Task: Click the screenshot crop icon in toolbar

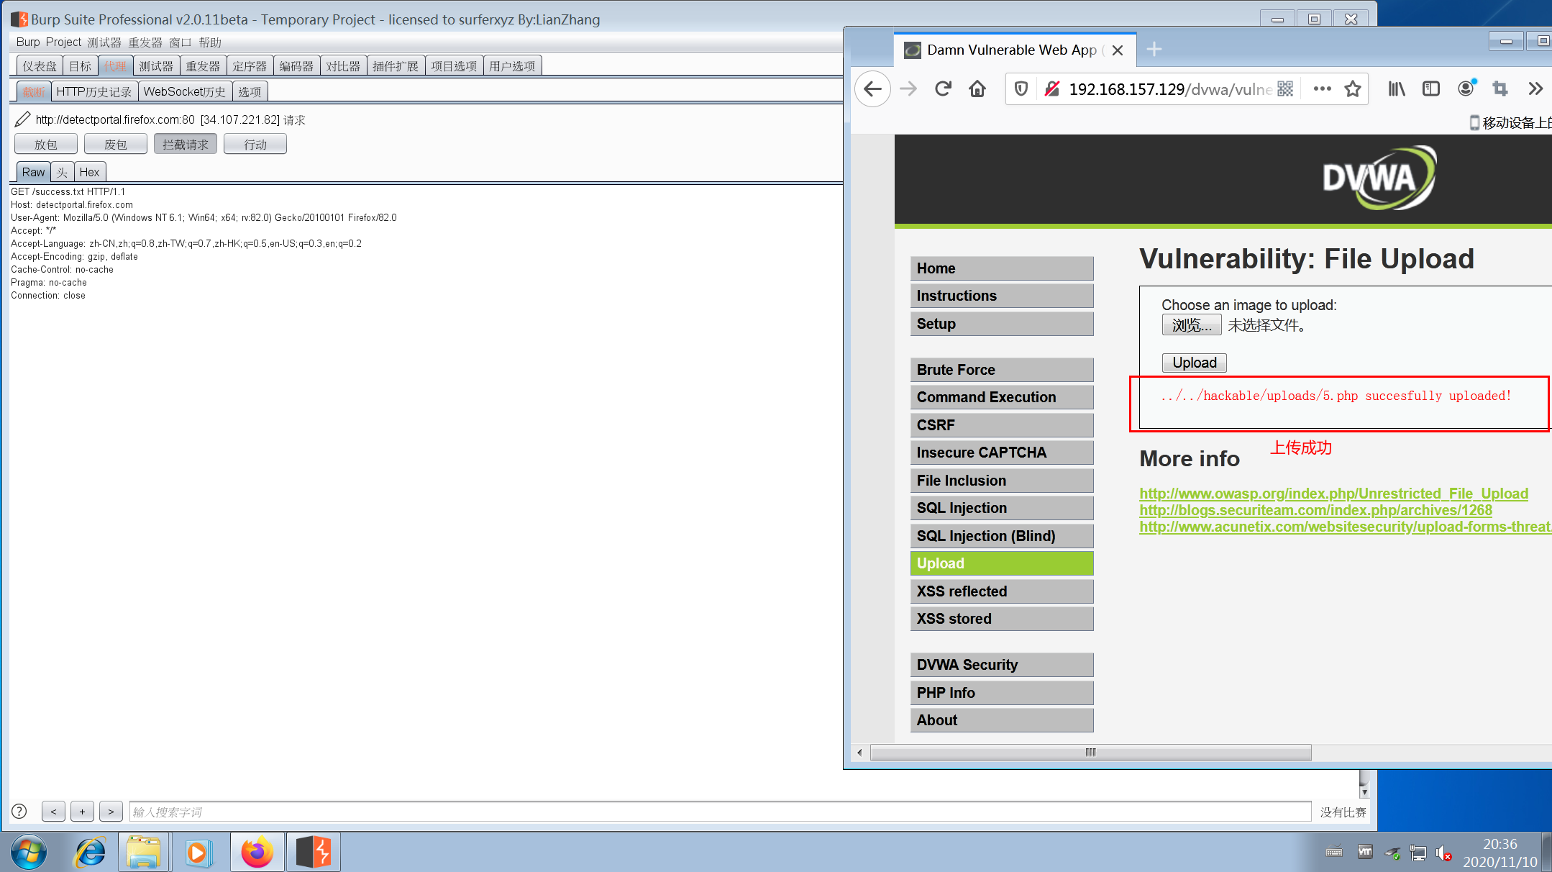Action: (x=1499, y=88)
